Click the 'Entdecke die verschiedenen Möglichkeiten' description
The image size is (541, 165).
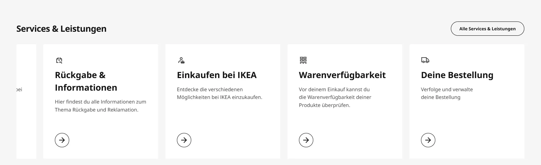(219, 93)
